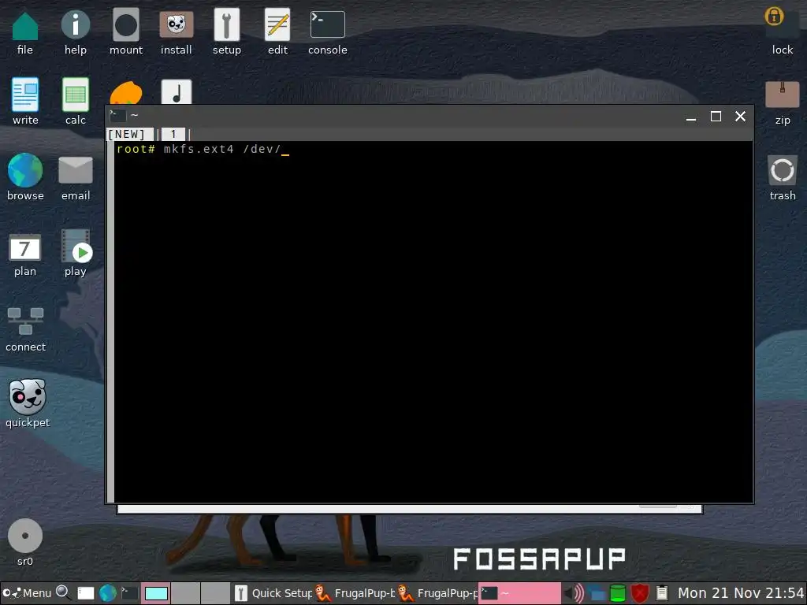The height and width of the screenshot is (605, 807).
Task: Switch to first FrugalPup taskbar window
Action: click(x=355, y=593)
